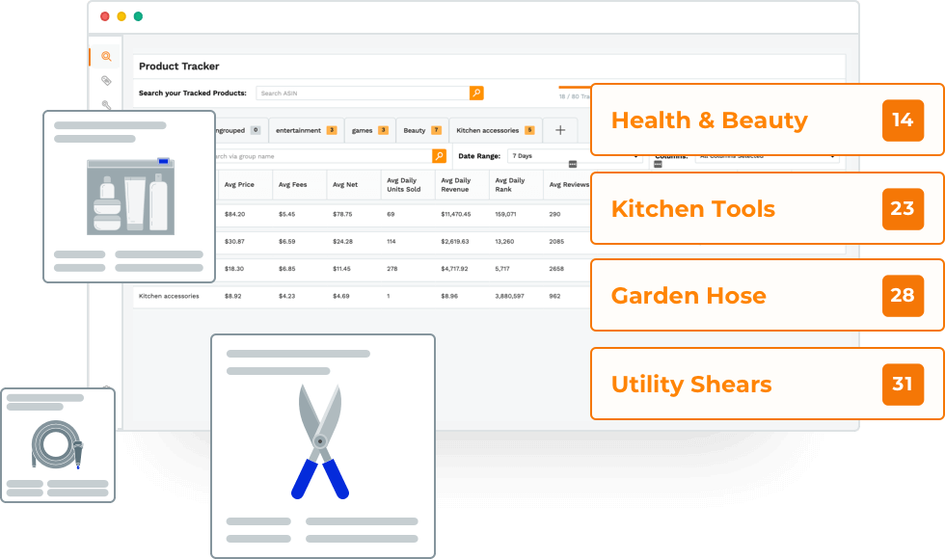Click the 3,880,597 rank cell
This screenshot has height=559, width=945.
[x=509, y=297]
